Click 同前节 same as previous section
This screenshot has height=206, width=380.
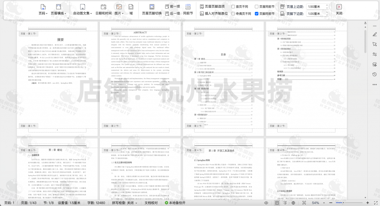pos(188,10)
